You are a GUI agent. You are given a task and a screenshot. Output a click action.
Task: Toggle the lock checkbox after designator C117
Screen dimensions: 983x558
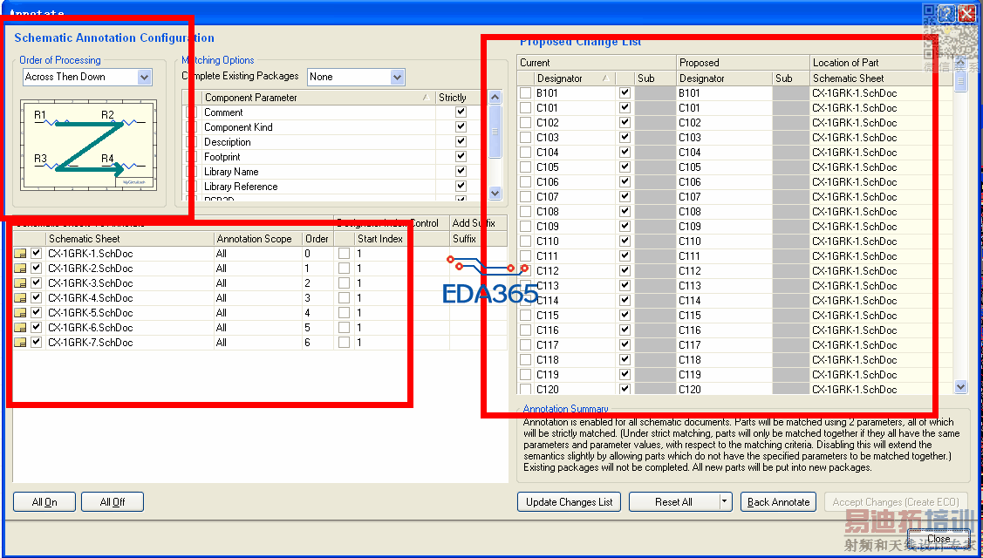[x=625, y=345]
